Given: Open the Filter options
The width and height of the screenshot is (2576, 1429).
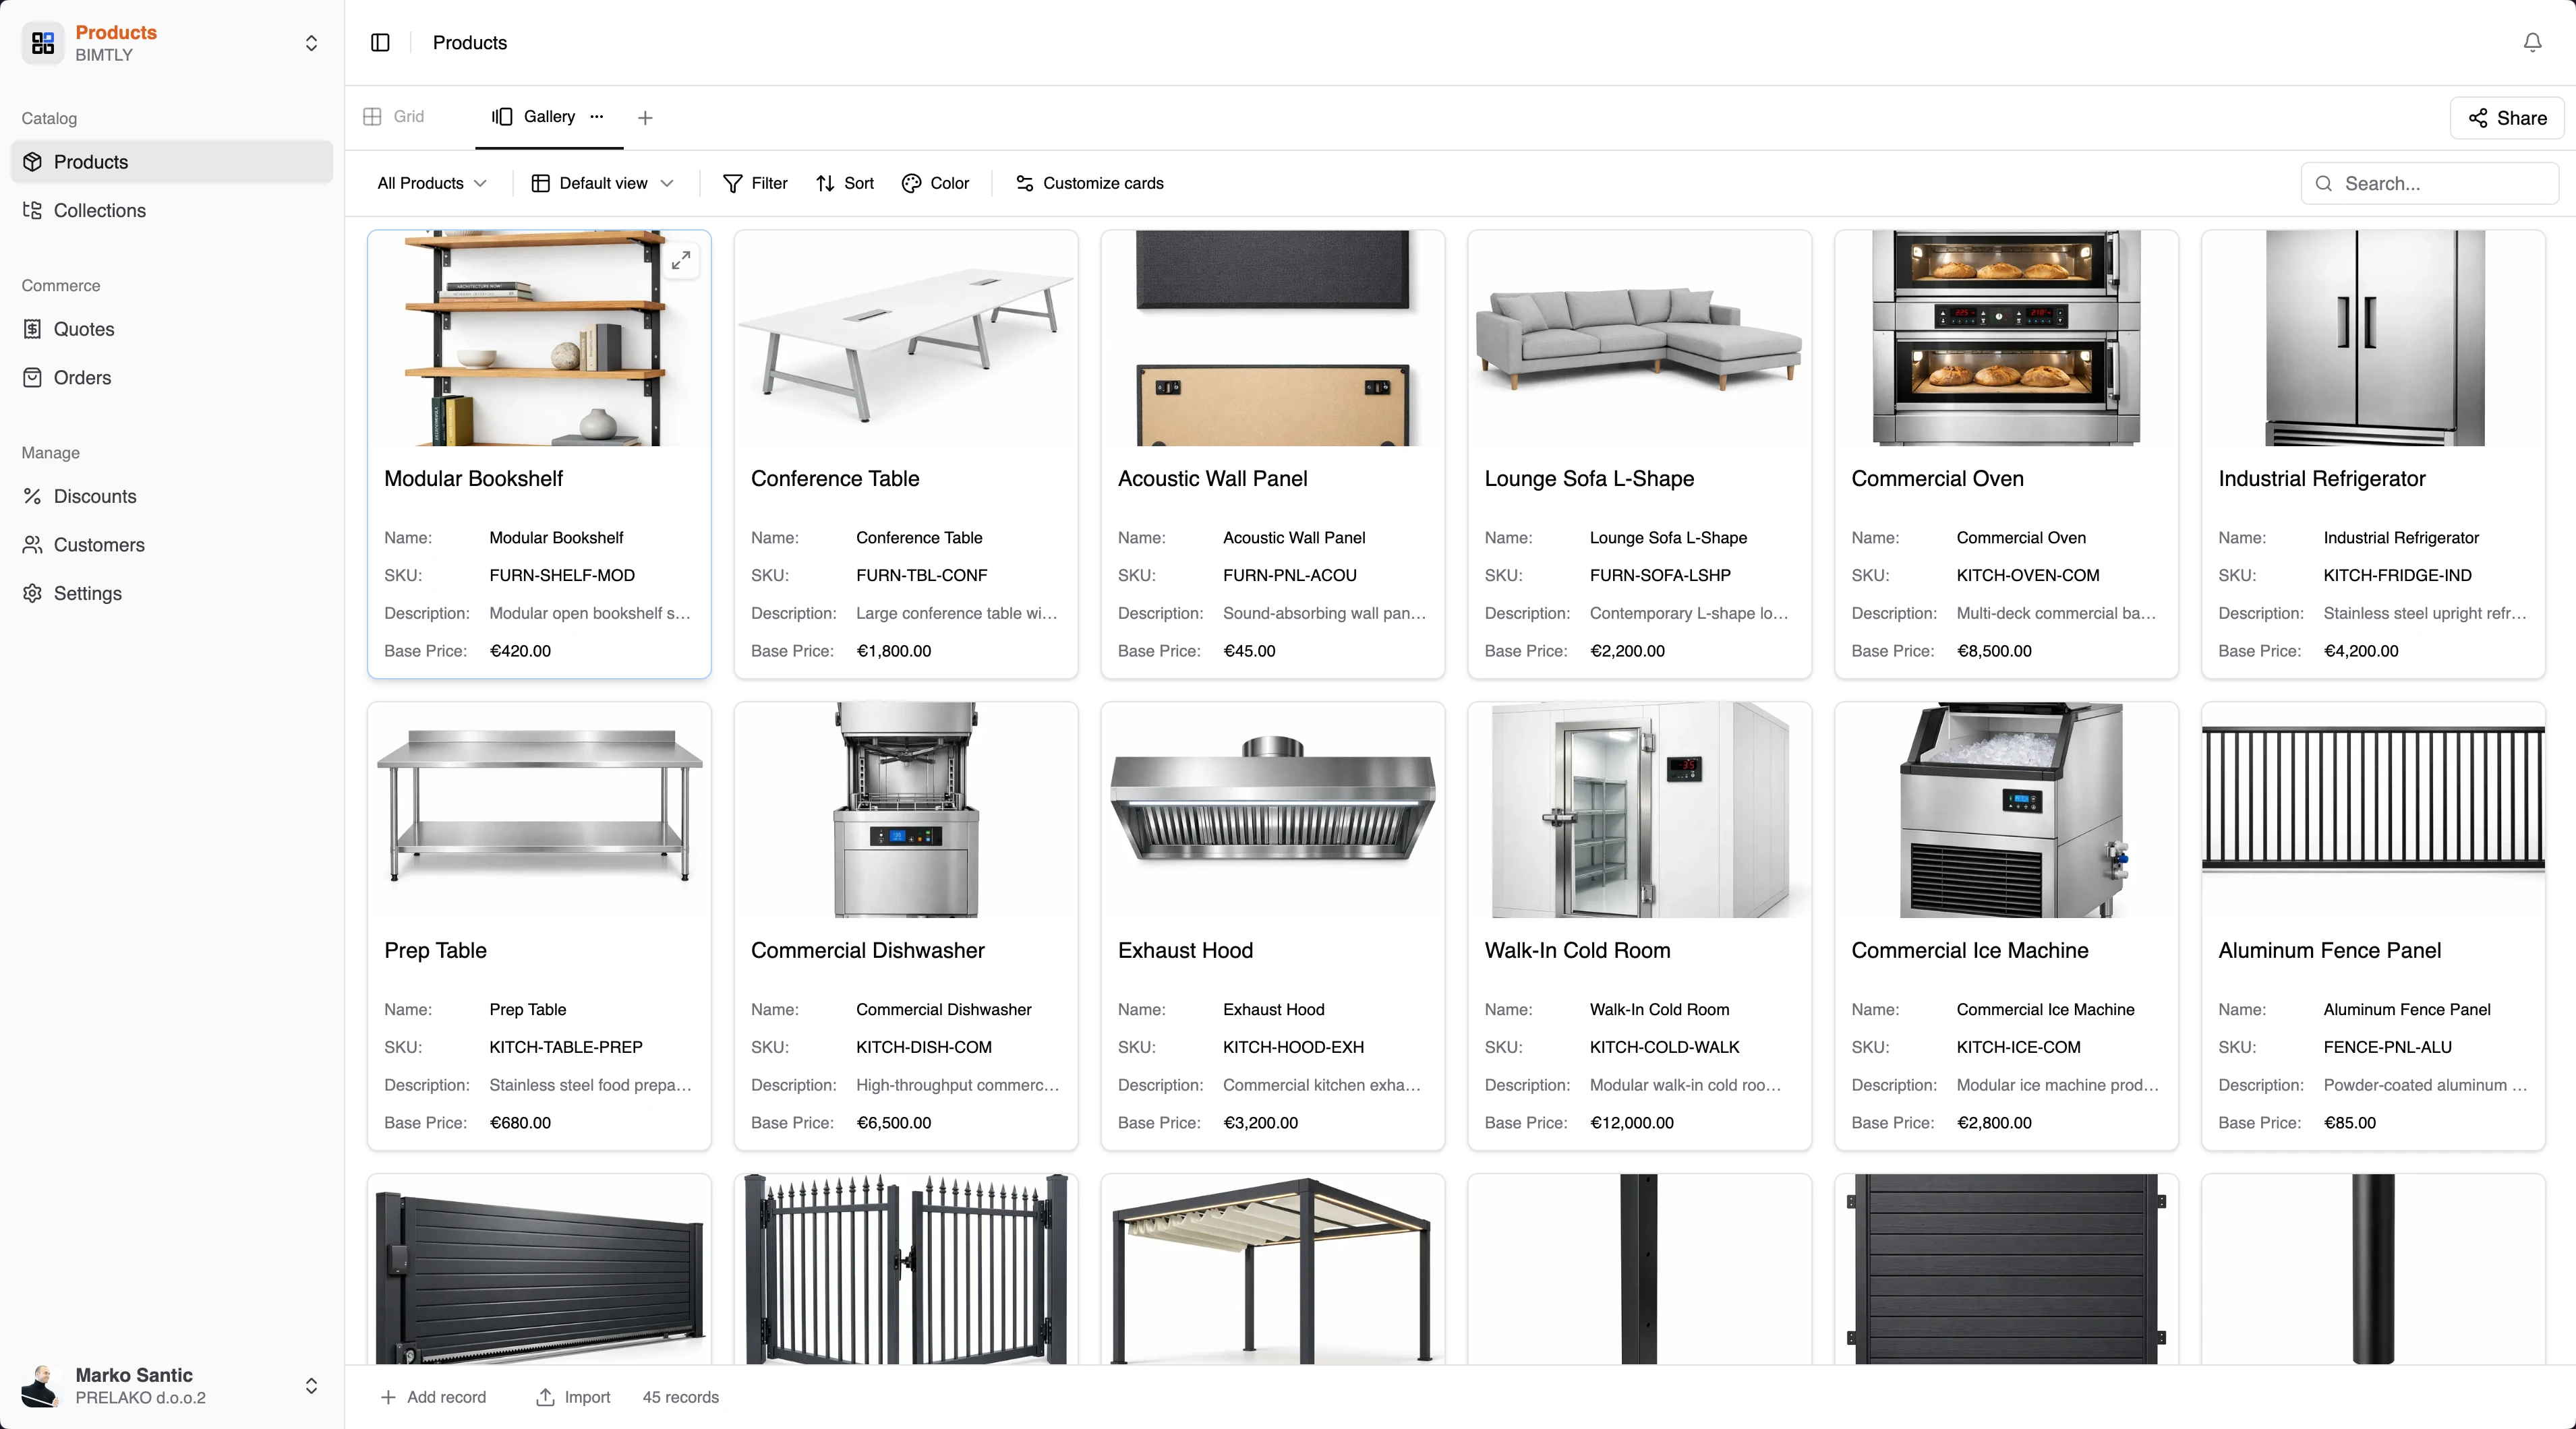Looking at the screenshot, I should (755, 183).
